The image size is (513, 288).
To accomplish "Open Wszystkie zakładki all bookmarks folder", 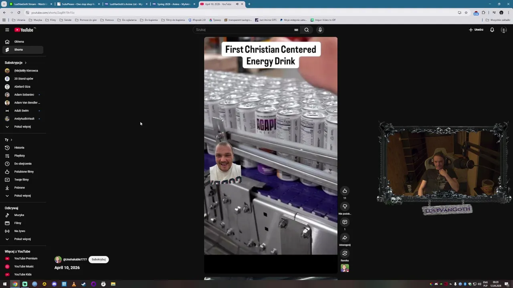I will pyautogui.click(x=498, y=20).
